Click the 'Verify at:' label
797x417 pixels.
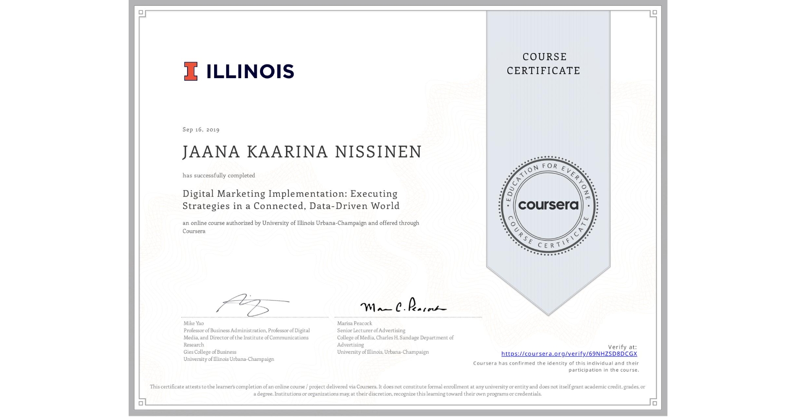[x=622, y=347]
